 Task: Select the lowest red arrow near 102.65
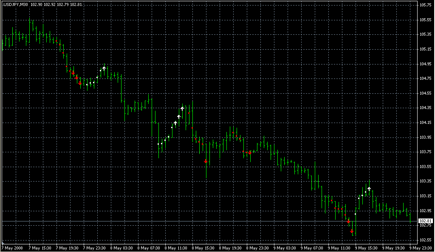pyautogui.click(x=352, y=232)
